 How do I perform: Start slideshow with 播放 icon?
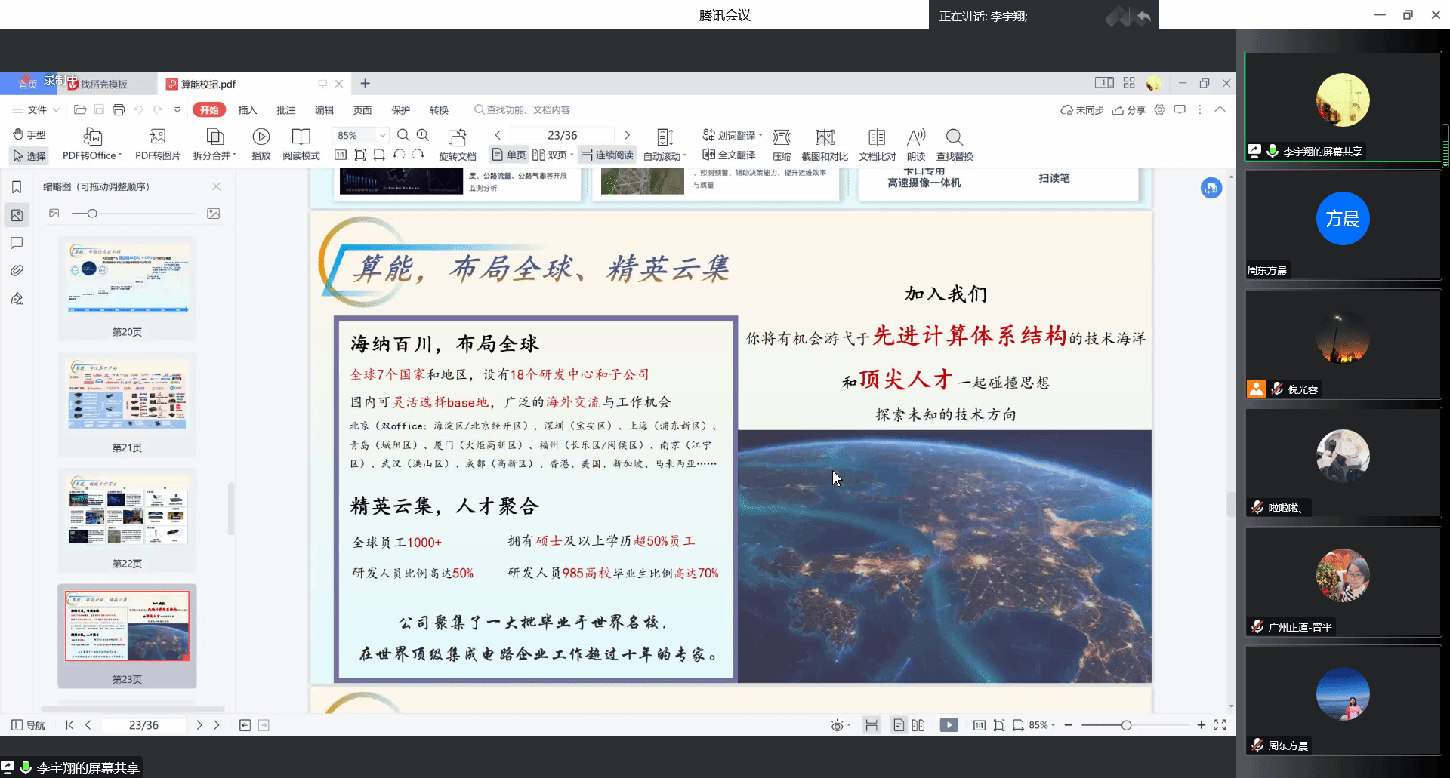click(261, 137)
